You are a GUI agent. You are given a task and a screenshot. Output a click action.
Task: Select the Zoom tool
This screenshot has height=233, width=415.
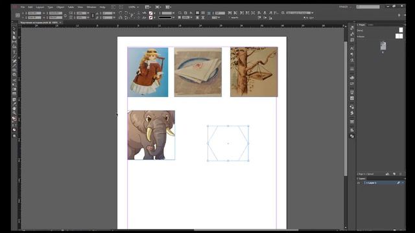pyautogui.click(x=14, y=113)
